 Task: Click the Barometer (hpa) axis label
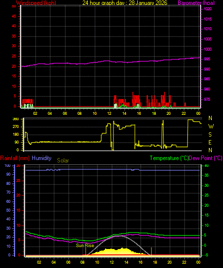[196, 3]
